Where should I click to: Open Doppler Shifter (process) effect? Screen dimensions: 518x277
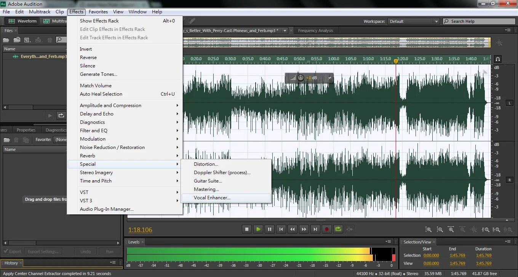[226, 172]
